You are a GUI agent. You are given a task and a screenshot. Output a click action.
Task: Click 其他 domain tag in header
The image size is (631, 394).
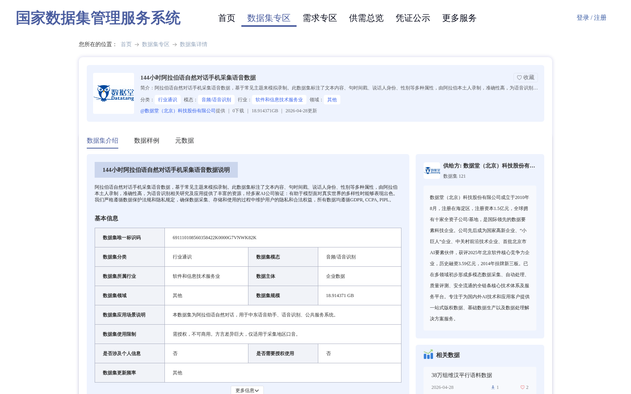tap(332, 100)
